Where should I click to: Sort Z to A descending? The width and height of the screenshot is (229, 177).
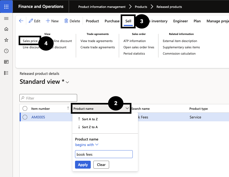pos(88,127)
